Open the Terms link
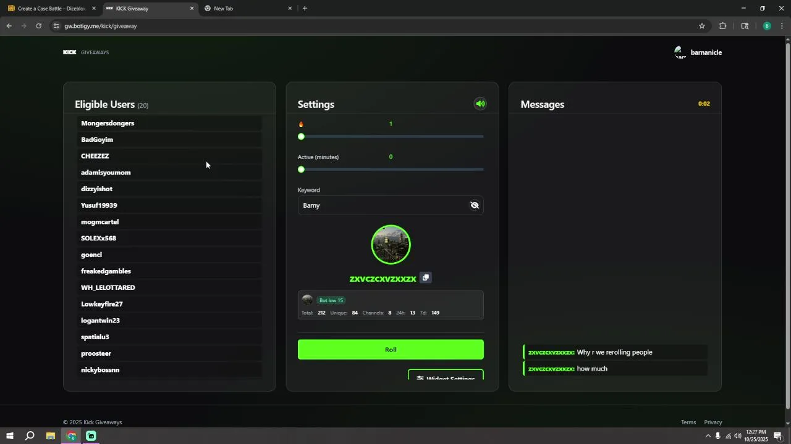 pyautogui.click(x=688, y=422)
